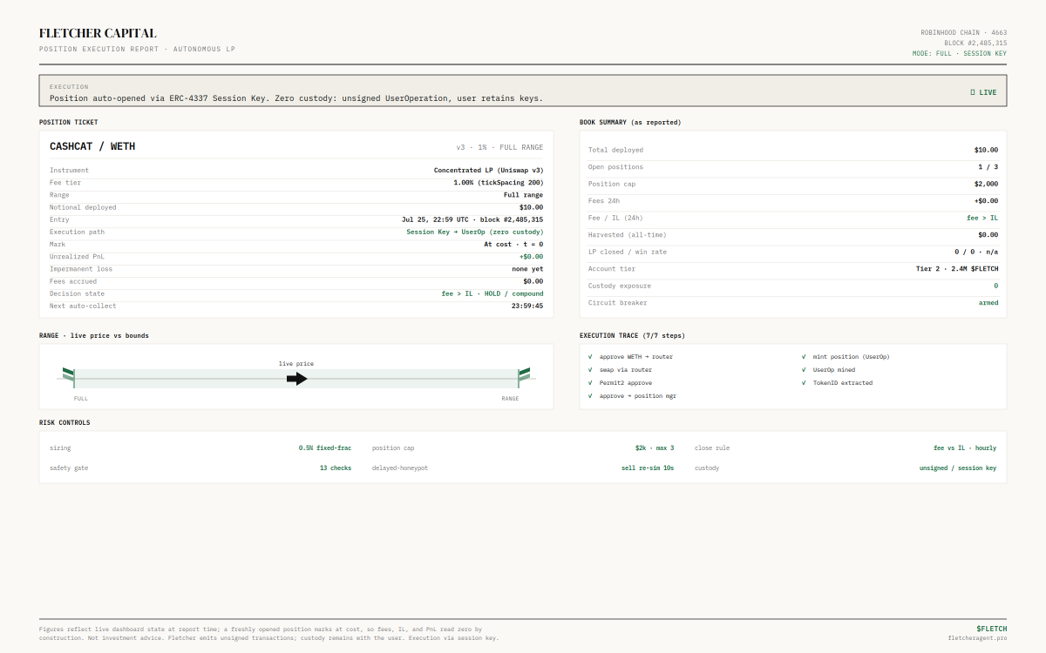Screen dimensions: 1046x653
Task: Click POSITION EXECUTION REPORT · AUTONOMOUS LP subtitle
Action: click(137, 49)
